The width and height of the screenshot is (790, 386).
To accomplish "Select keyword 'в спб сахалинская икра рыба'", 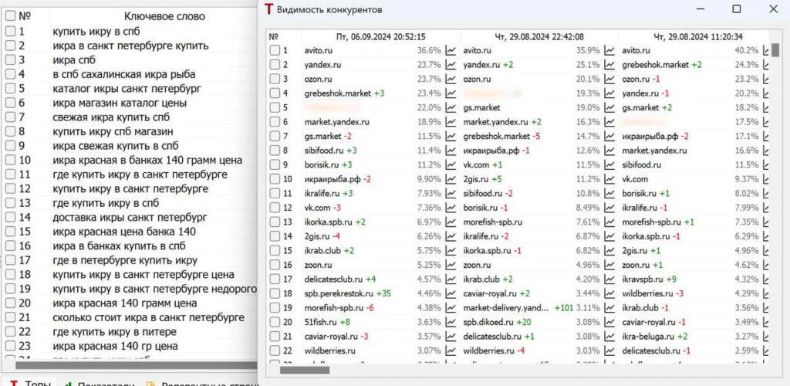I will [124, 75].
